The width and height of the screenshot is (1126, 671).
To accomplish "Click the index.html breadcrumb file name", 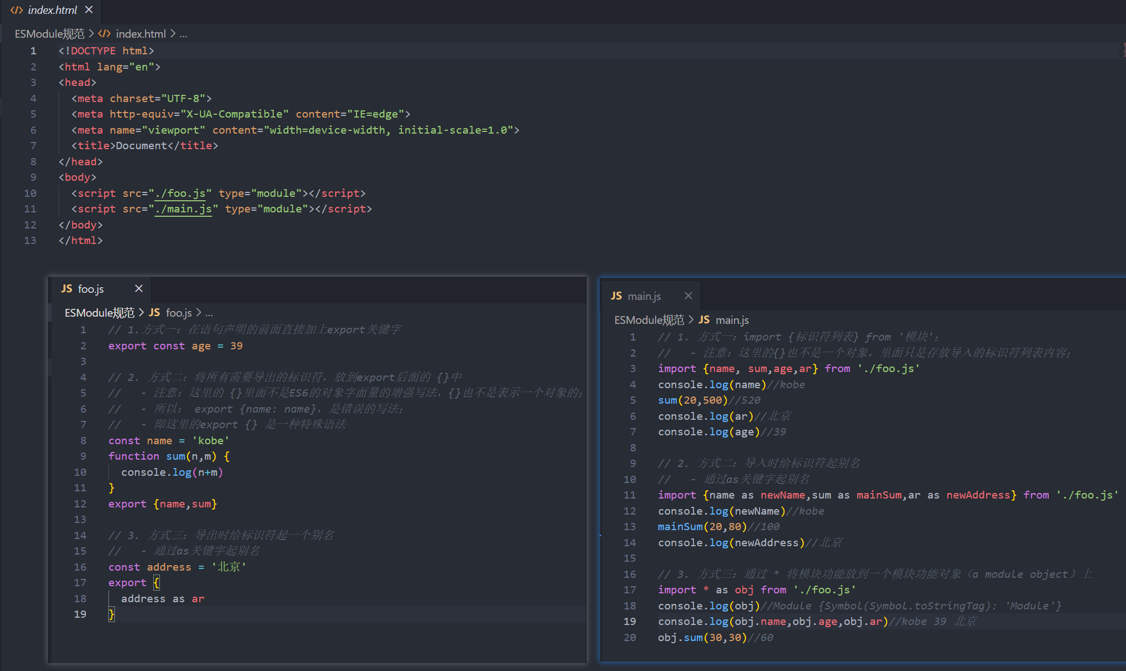I will tap(140, 34).
